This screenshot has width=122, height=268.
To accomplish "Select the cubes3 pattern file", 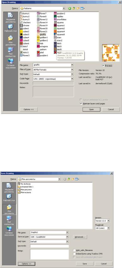I will (25, 35).
